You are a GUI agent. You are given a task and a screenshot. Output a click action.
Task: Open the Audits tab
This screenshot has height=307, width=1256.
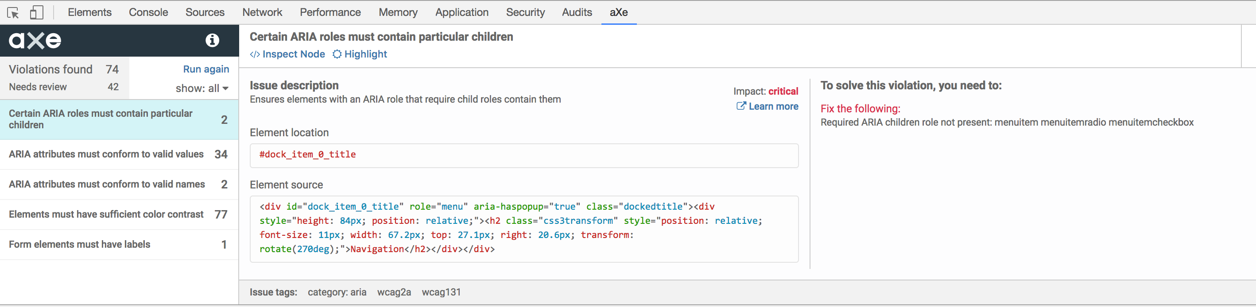point(577,12)
